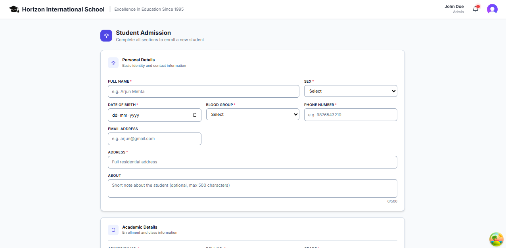Click the Academic Details section title
Viewport: 506px width, 248px height.
tap(140, 227)
